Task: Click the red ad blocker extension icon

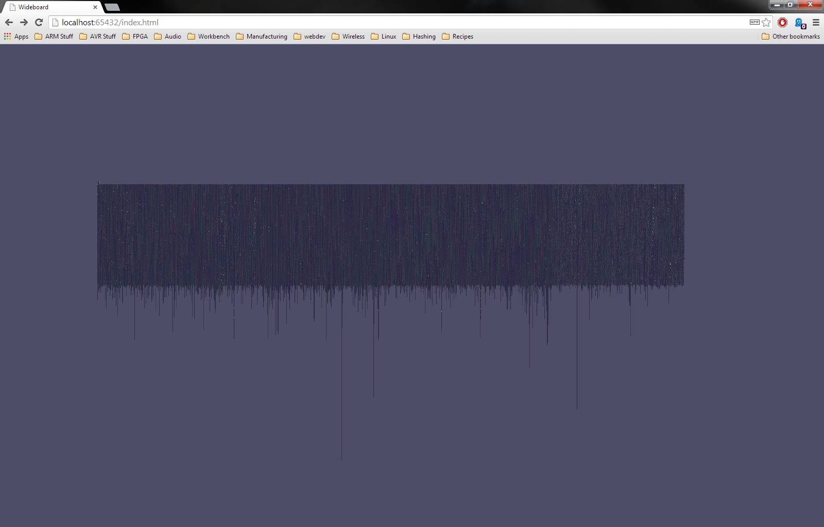Action: tap(782, 22)
